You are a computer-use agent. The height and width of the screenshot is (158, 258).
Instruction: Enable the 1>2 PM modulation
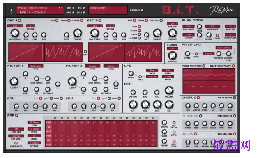139,31
